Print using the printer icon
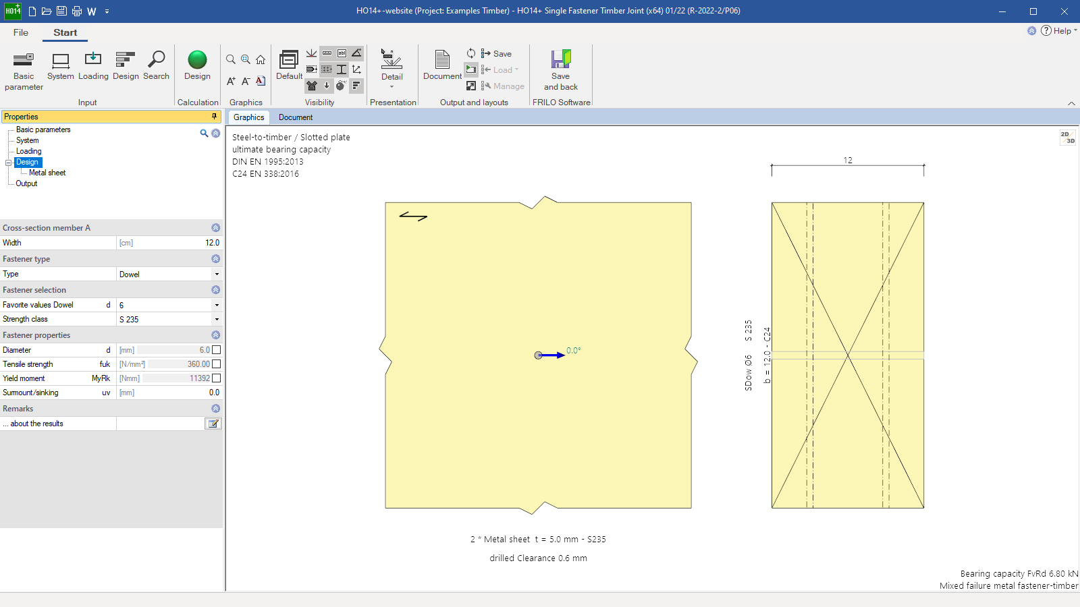Viewport: 1080px width, 607px height. (x=76, y=11)
